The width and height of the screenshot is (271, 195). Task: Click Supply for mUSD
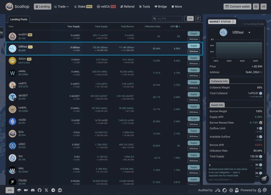click(x=194, y=119)
